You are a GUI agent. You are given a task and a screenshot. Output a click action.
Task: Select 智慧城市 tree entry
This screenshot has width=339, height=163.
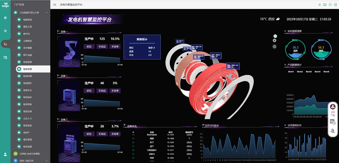[x=27, y=97]
